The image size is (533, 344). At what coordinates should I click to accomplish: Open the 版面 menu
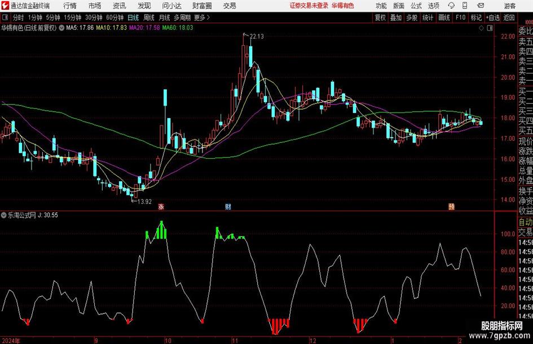point(399,6)
